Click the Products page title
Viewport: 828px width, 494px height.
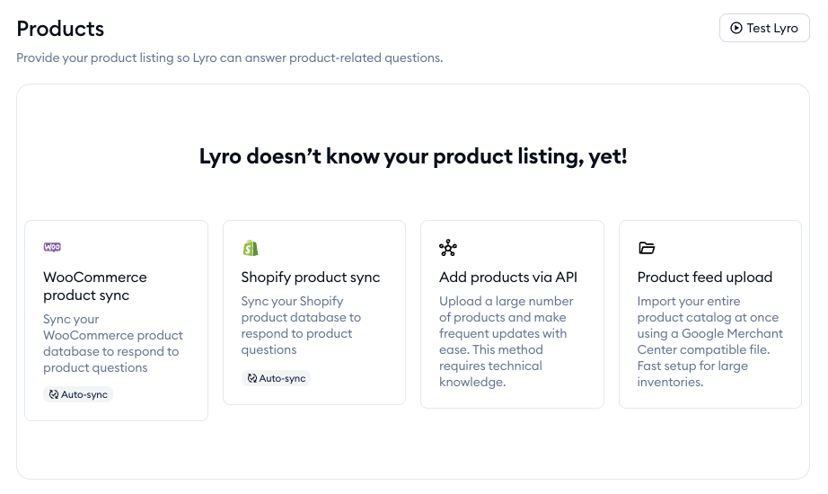click(x=60, y=29)
